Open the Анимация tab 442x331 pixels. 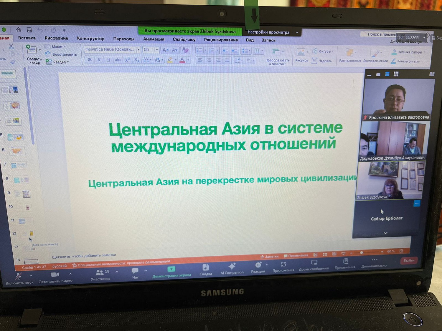point(154,39)
